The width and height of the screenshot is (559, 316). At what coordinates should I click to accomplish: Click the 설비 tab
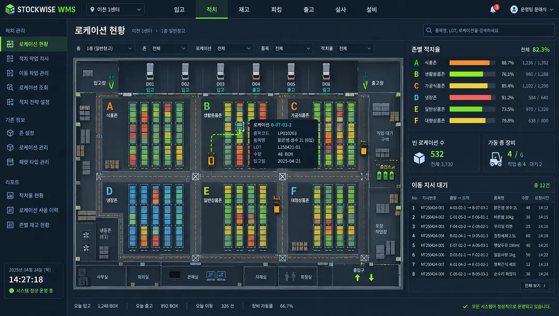pyautogui.click(x=372, y=10)
